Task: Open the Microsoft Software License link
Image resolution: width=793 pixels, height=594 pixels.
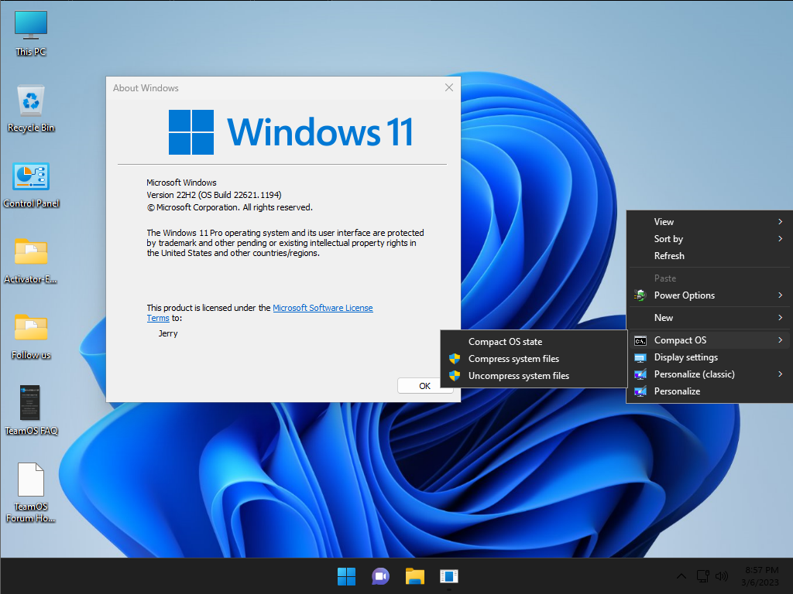Action: pos(323,308)
